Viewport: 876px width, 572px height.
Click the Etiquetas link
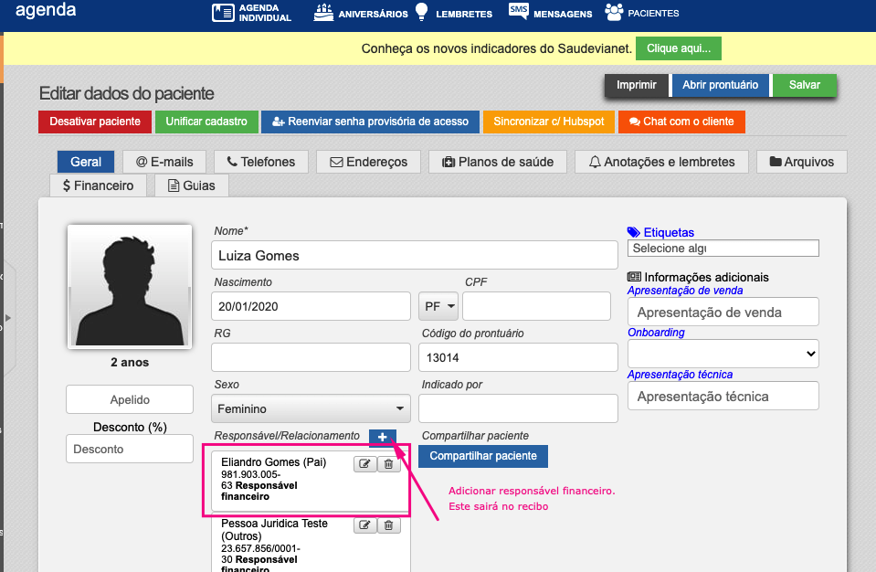coord(669,232)
